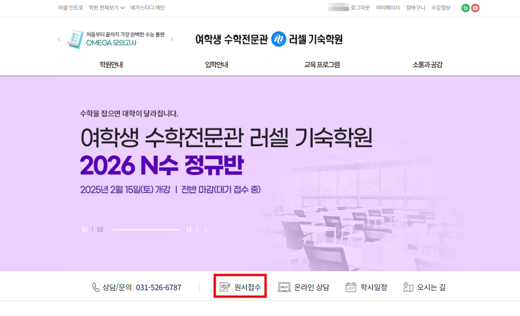Image resolution: width=520 pixels, height=316 pixels.
Task: Open the 장바구니 cart link
Action: [x=416, y=8]
